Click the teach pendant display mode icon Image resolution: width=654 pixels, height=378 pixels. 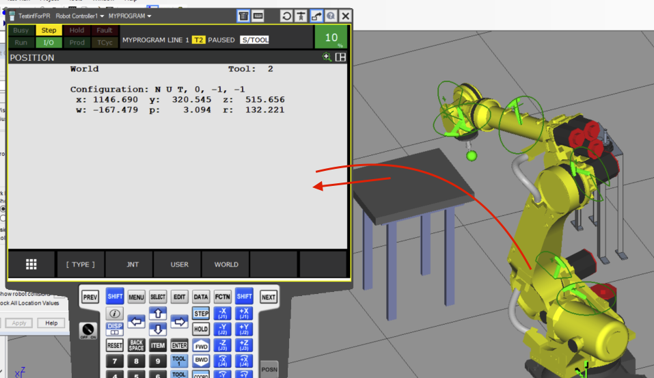point(243,16)
